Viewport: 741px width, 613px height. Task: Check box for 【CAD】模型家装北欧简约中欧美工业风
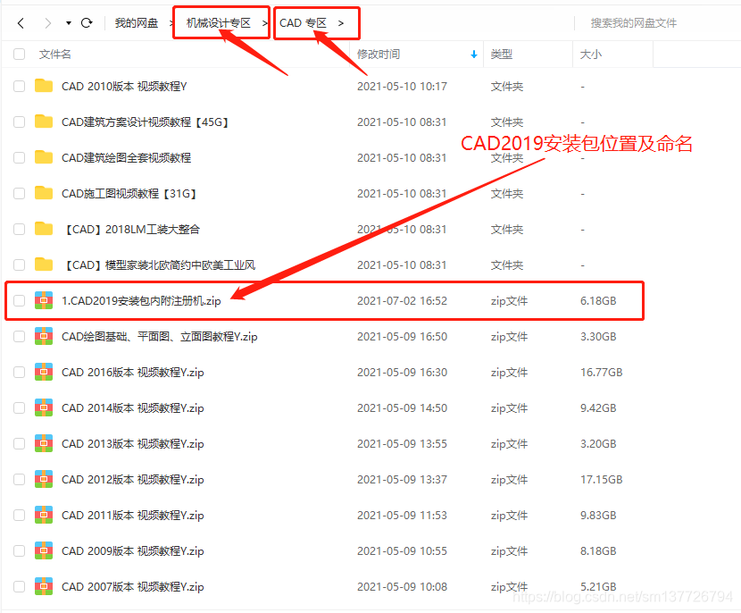20,265
